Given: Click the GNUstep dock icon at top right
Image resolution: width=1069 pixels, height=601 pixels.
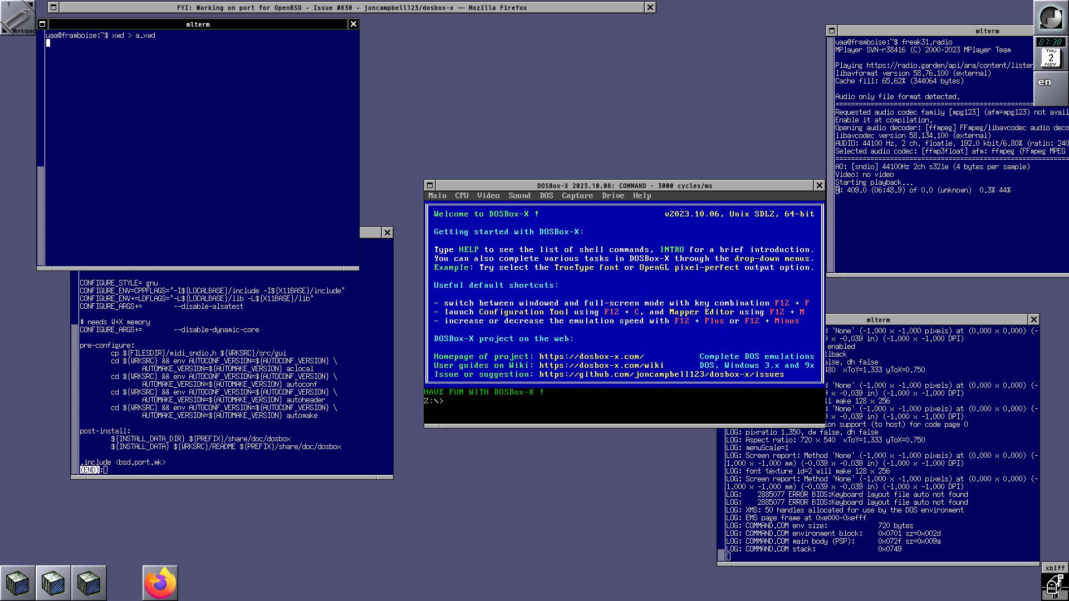Looking at the screenshot, I should [1051, 18].
